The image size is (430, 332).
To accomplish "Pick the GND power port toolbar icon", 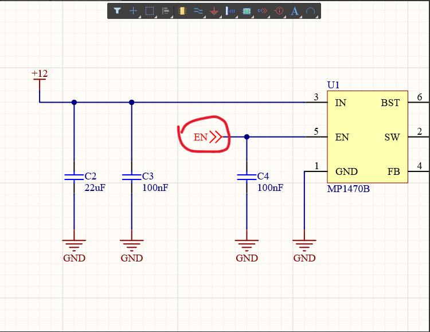I will click(x=214, y=11).
